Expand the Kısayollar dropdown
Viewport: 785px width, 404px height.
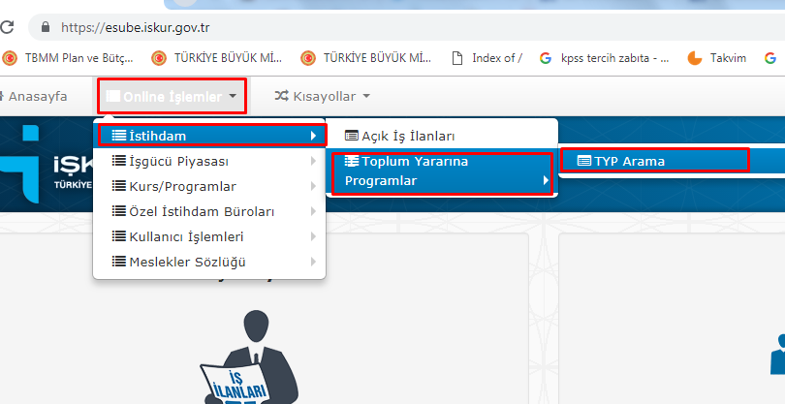[323, 96]
